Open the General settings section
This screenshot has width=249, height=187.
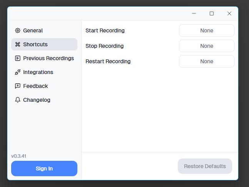click(x=33, y=30)
